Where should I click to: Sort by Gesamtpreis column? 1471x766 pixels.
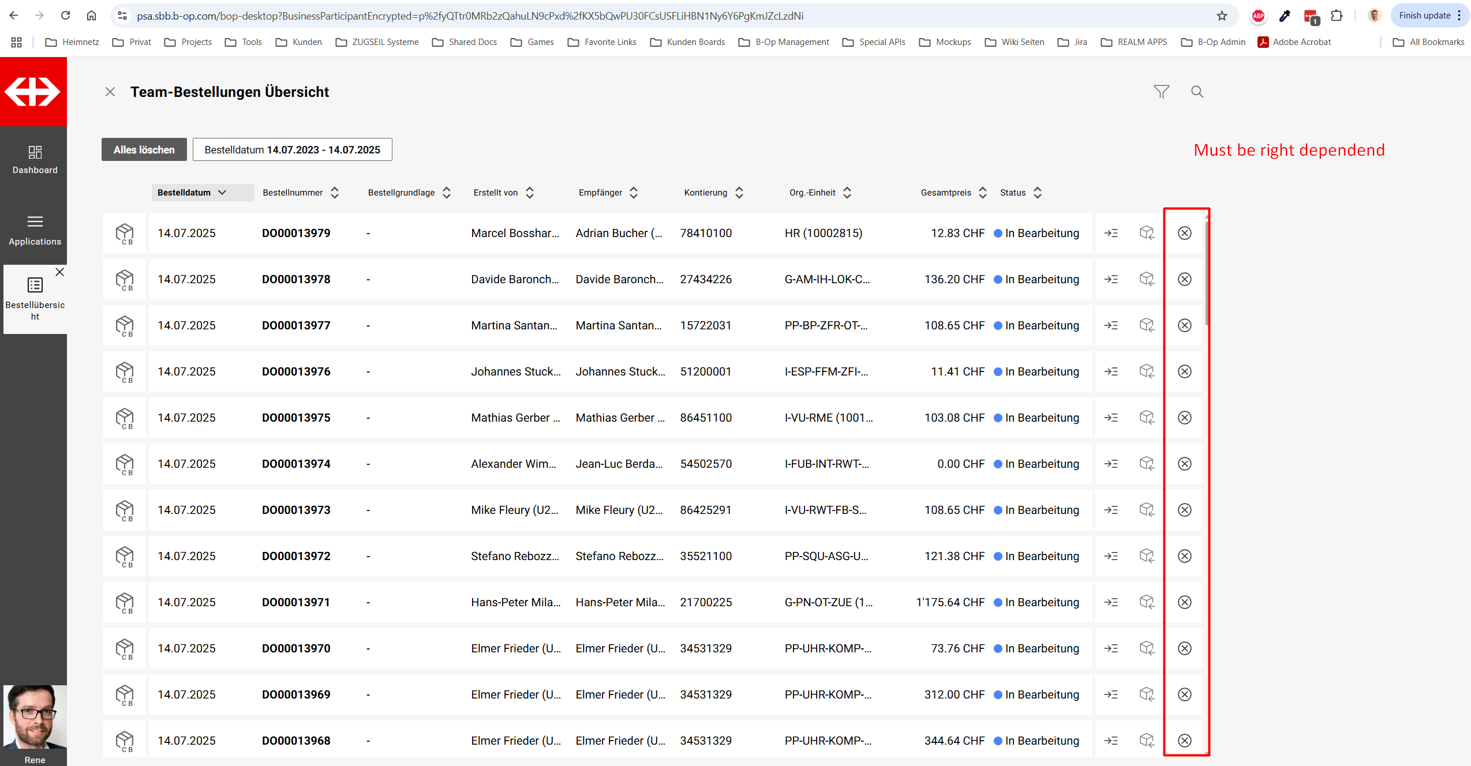point(982,193)
